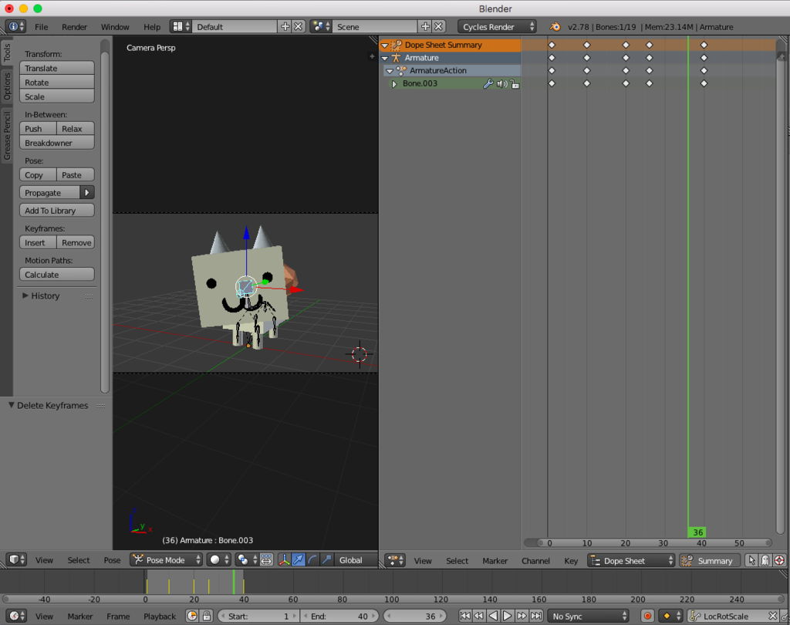Open the Window menu
This screenshot has width=790, height=625.
(x=115, y=27)
